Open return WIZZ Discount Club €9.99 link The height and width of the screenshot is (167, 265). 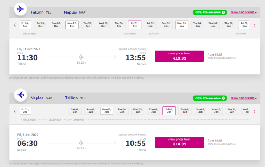(x=215, y=140)
